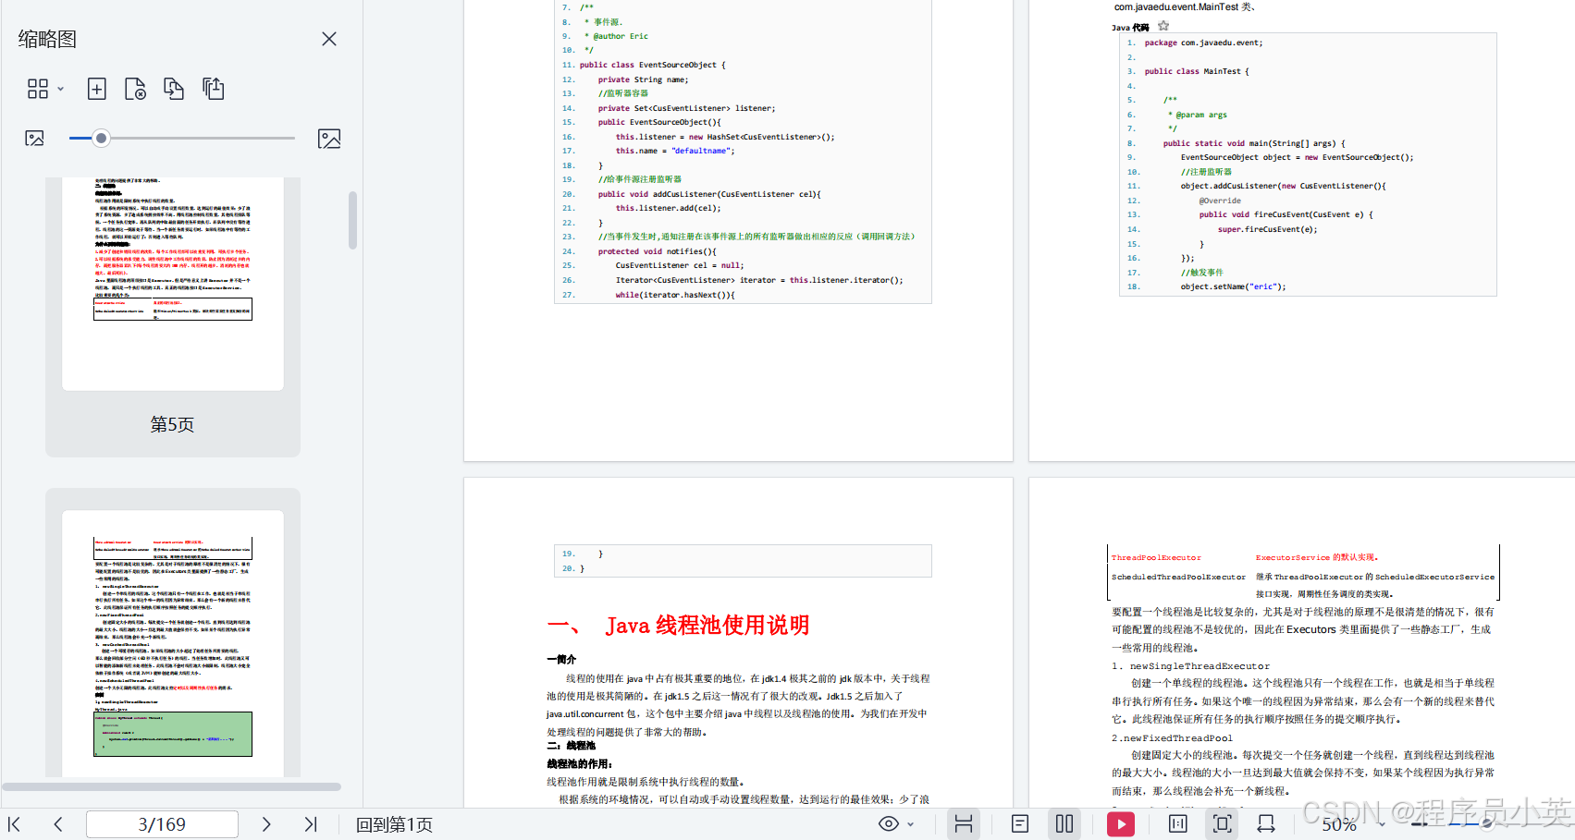The image size is (1575, 840).
Task: Click the 3/169 page number field
Action: pos(162,823)
